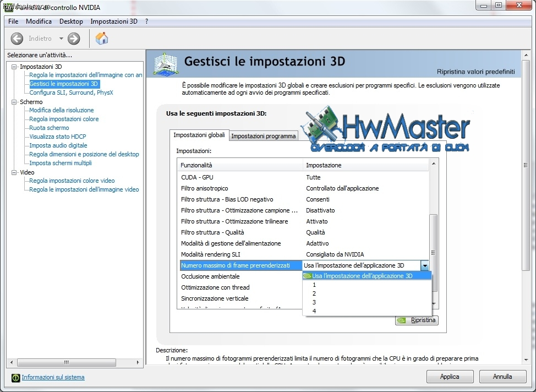Screen dimensions: 536x392
Task: Select Filtro struttura - Ottimizzazione trilineare row
Action: tap(304, 221)
